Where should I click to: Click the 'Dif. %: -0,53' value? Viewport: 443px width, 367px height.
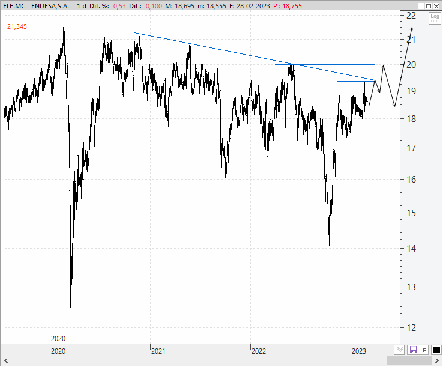107,6
